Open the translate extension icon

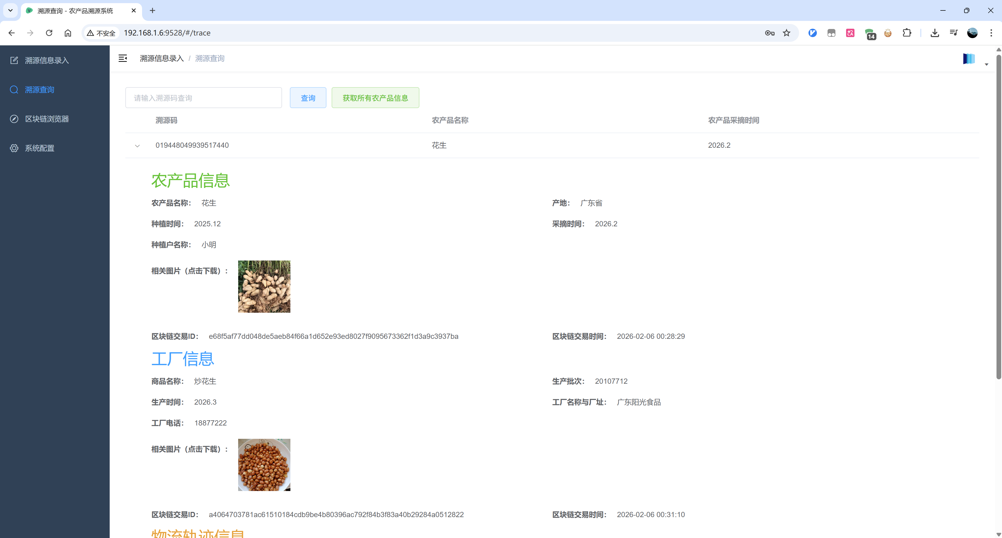(850, 33)
